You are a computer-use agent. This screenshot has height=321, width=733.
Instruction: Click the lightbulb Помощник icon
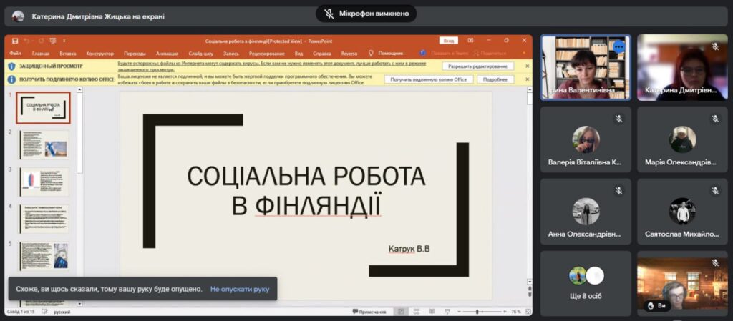[x=371, y=53]
